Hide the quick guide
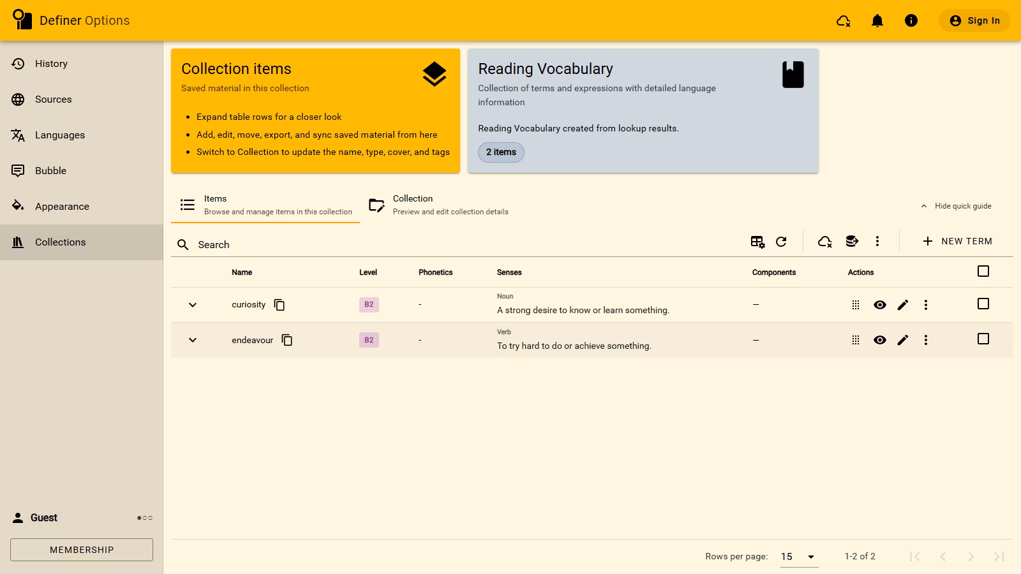This screenshot has height=574, width=1021. click(956, 206)
